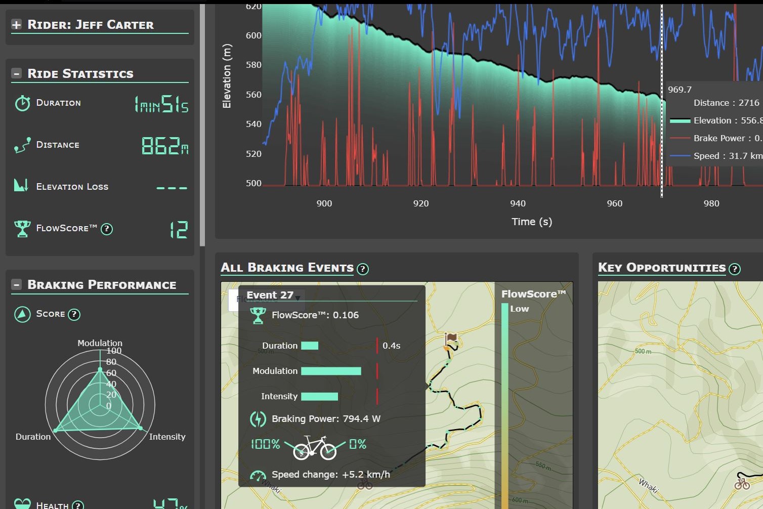The height and width of the screenshot is (509, 763).
Task: Click the All Braking Events heading
Action: click(x=287, y=268)
